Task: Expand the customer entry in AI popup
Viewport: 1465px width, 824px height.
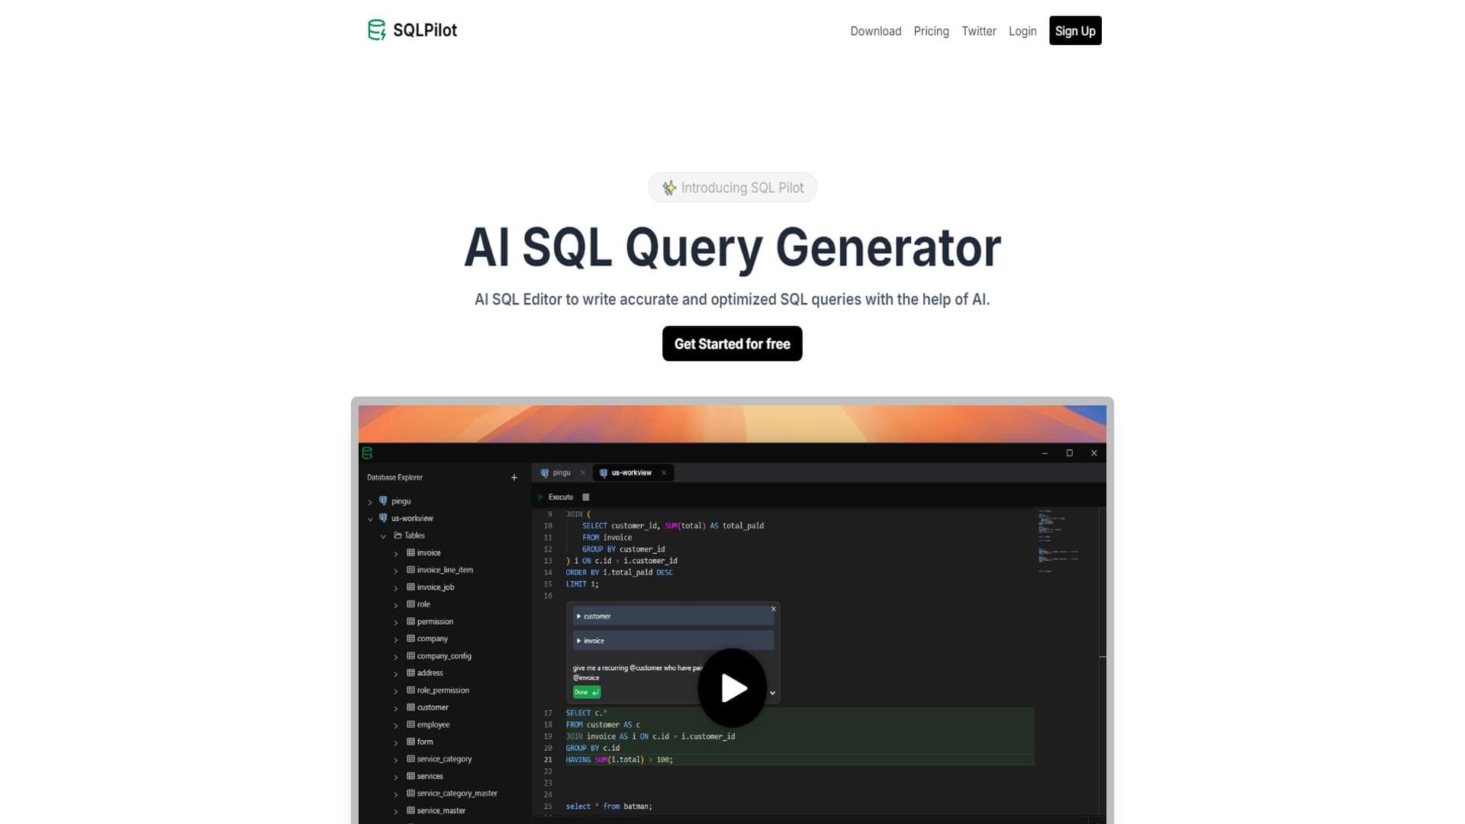Action: pyautogui.click(x=578, y=616)
